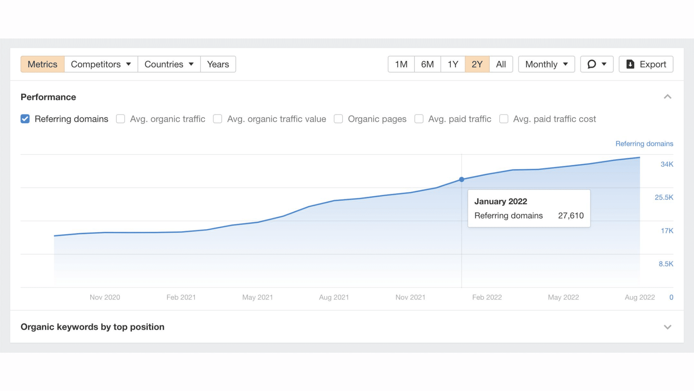Check the Organic pages checkbox

pyautogui.click(x=338, y=119)
